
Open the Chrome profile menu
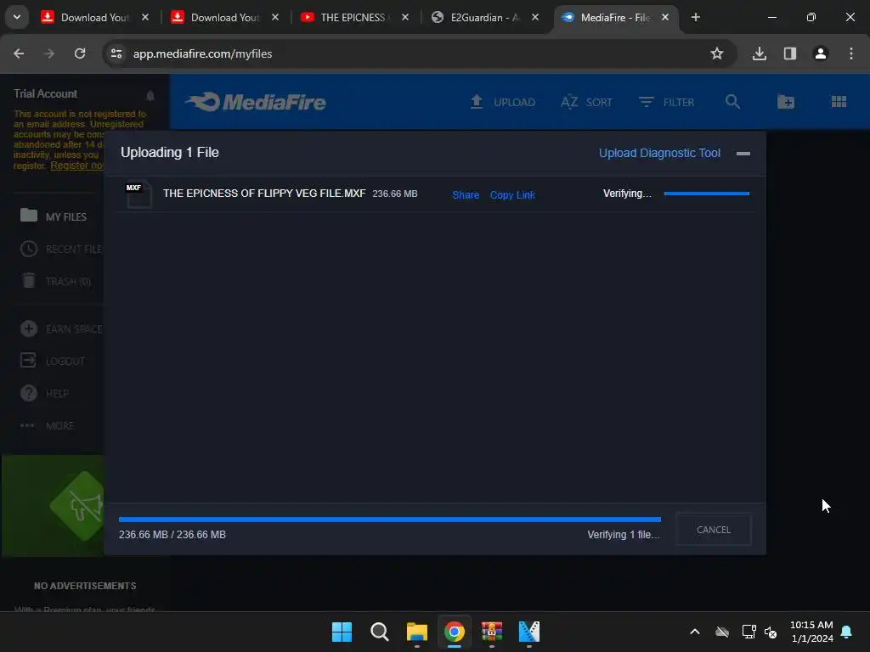(821, 53)
